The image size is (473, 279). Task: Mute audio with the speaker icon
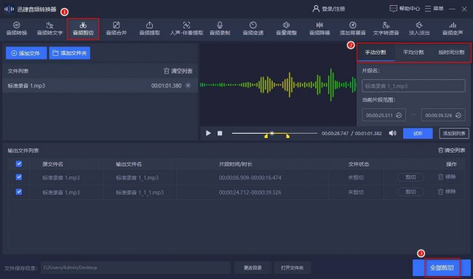pos(392,133)
